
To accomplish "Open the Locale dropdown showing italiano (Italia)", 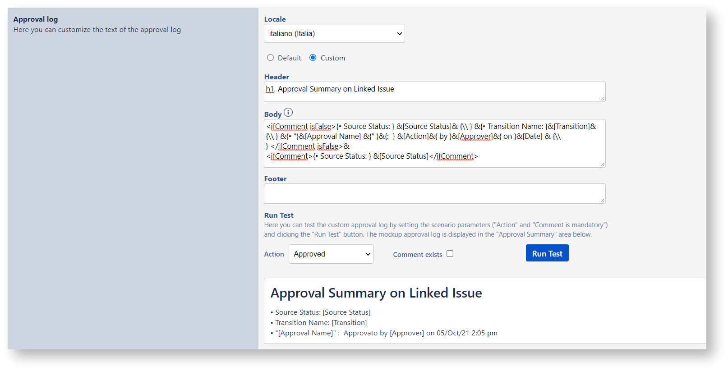I will point(334,33).
